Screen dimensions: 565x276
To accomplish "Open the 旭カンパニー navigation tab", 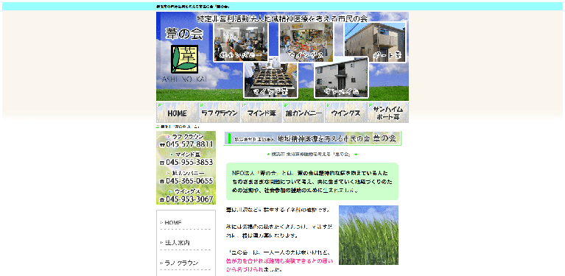I will tap(303, 113).
